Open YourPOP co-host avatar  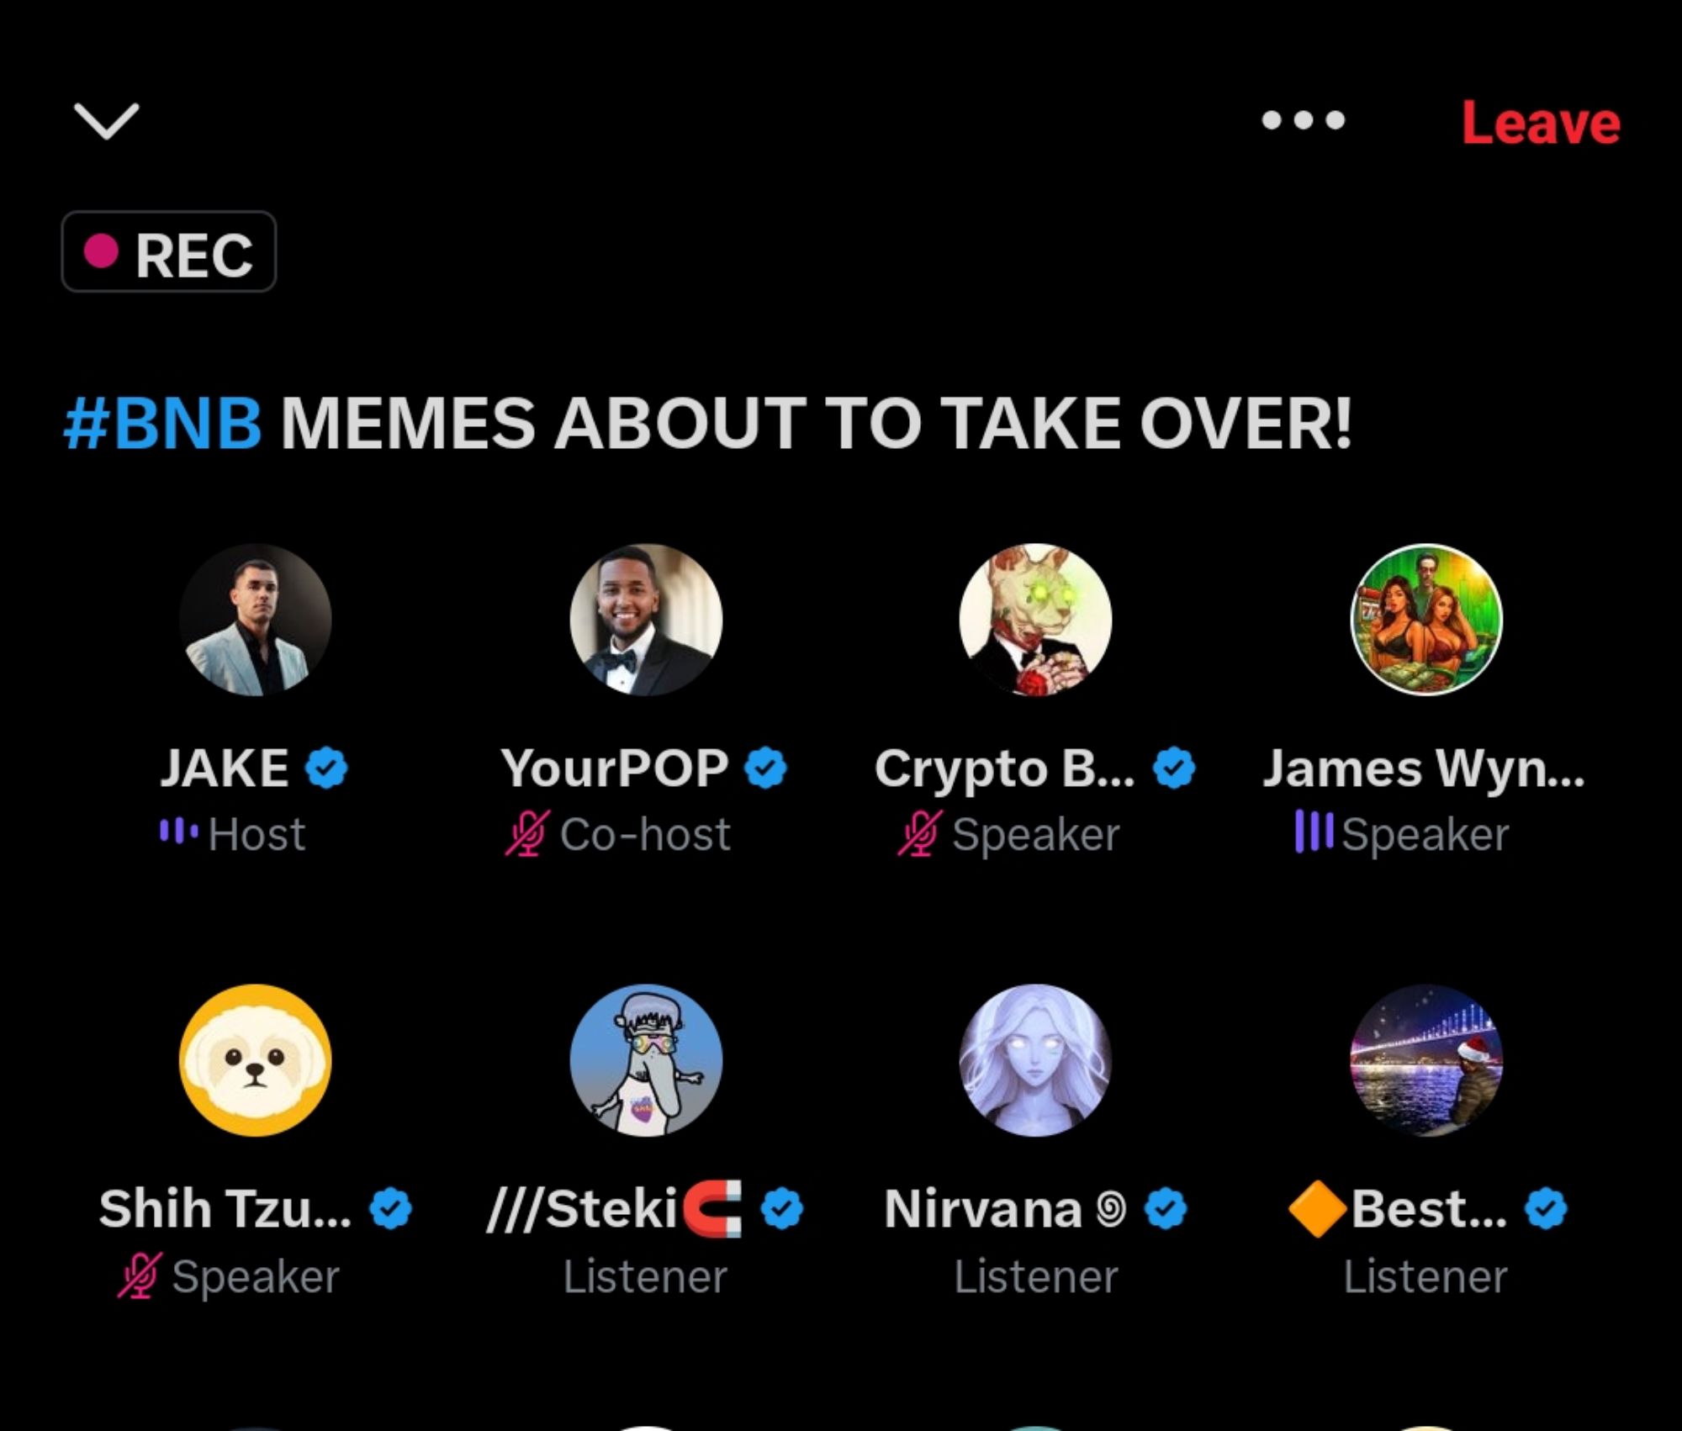[646, 620]
